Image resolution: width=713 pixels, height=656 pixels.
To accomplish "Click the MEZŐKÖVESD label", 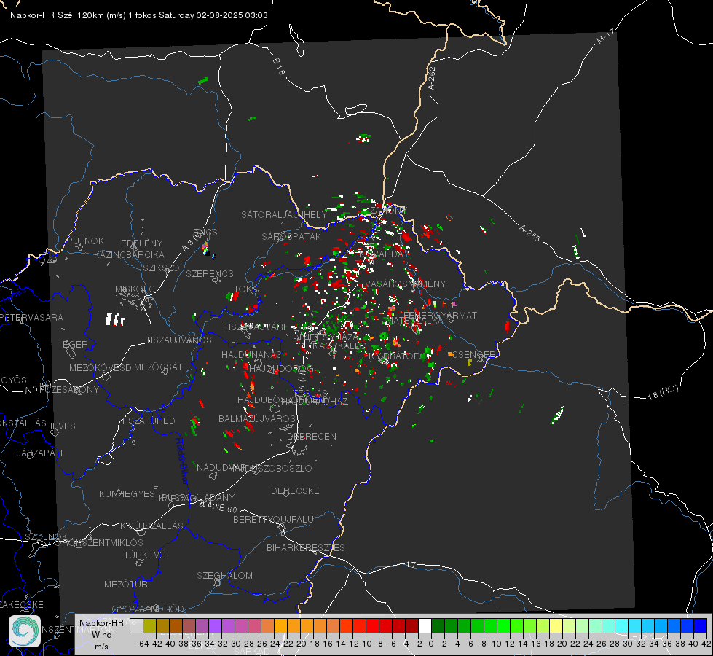I will (101, 367).
